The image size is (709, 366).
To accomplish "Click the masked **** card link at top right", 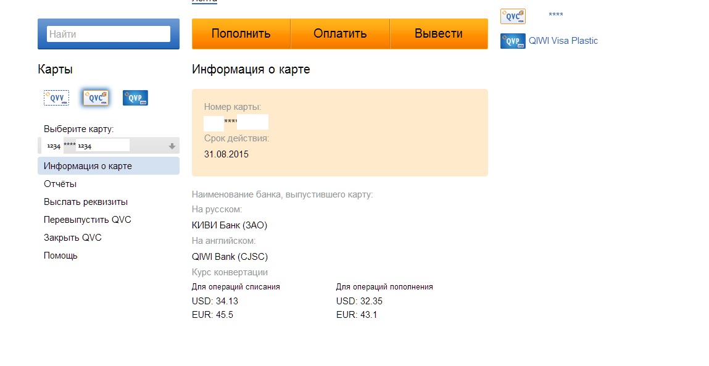I will tap(556, 14).
